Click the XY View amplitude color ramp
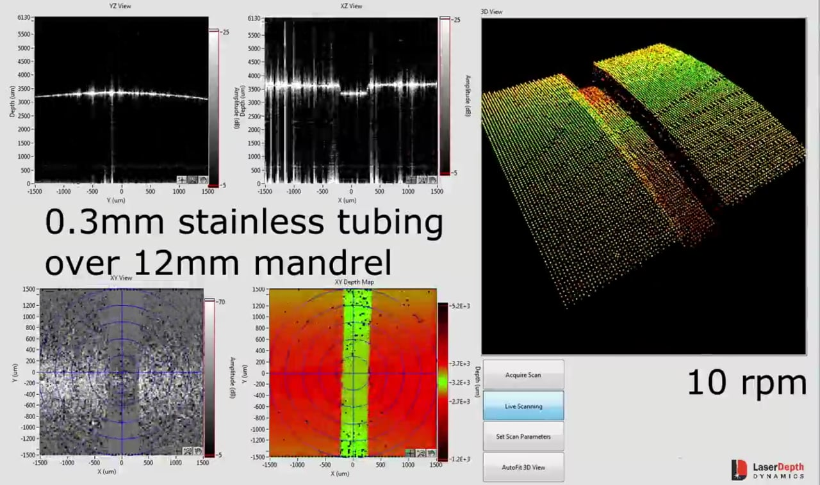 209,378
